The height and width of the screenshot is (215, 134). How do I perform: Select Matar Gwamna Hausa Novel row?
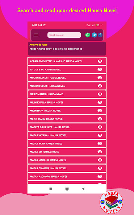[x=67, y=168]
